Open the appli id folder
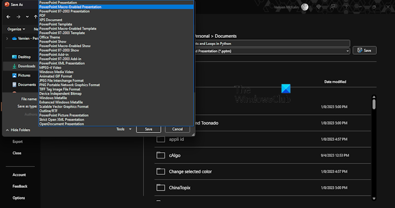395x208 pixels. point(263,139)
